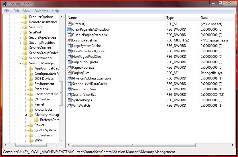Select the SessionViewSize DWORD icon
Image resolution: width=238 pixels, height=157 pixels.
click(x=69, y=95)
